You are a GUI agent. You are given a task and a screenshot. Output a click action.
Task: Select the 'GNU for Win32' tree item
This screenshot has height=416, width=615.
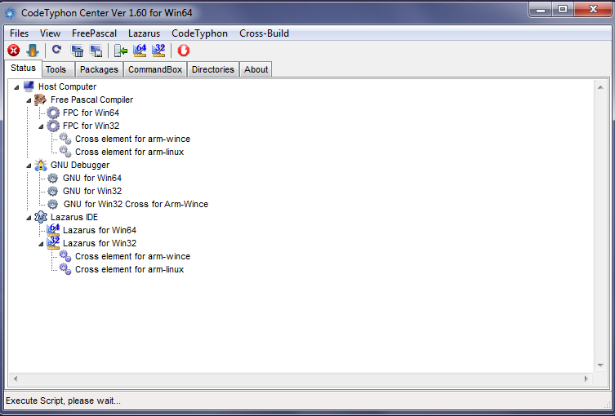(x=91, y=191)
